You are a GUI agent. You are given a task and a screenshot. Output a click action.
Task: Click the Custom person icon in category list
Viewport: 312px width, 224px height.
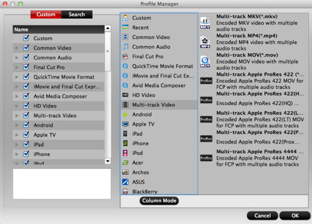pos(125,18)
